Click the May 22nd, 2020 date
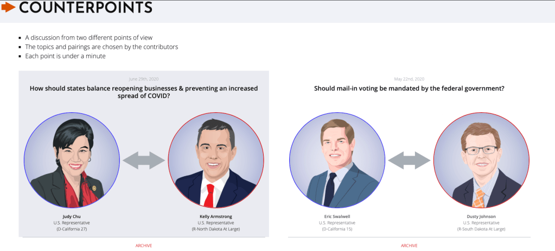The height and width of the screenshot is (251, 555). pyautogui.click(x=409, y=79)
